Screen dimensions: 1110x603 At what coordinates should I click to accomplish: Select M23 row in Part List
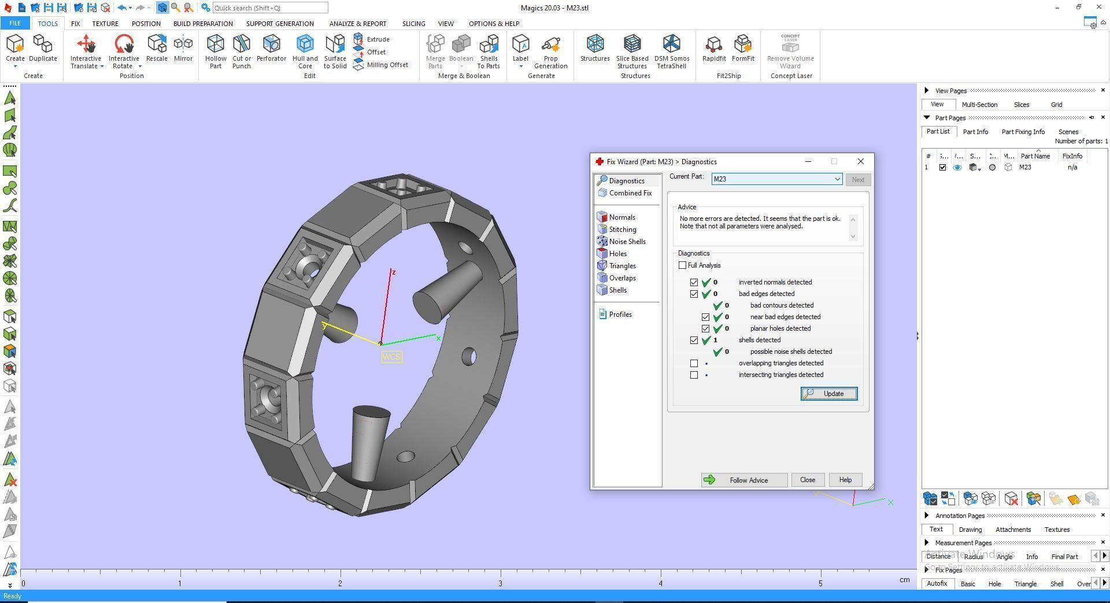tap(1015, 168)
